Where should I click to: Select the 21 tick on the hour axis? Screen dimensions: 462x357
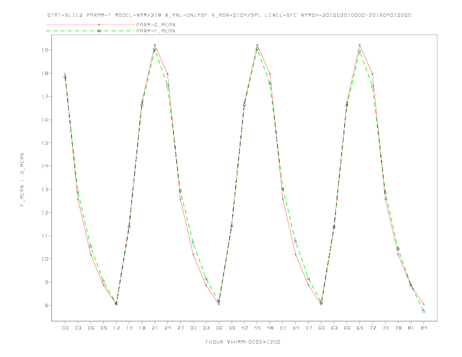click(x=155, y=328)
